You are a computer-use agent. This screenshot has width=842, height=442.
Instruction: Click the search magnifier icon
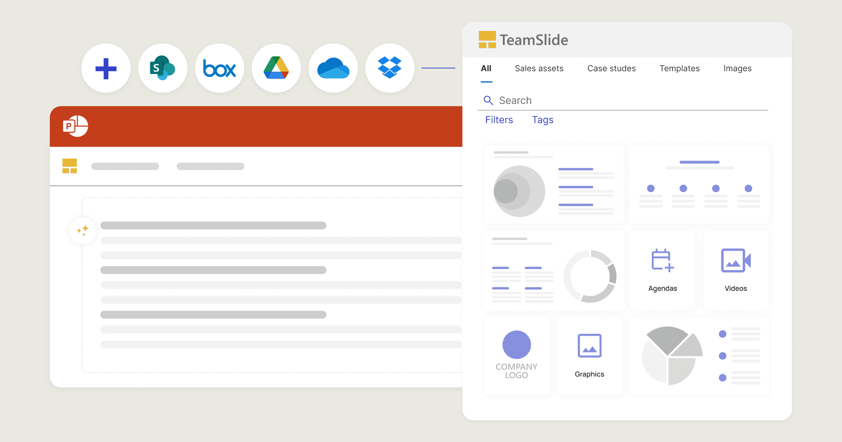(x=488, y=100)
